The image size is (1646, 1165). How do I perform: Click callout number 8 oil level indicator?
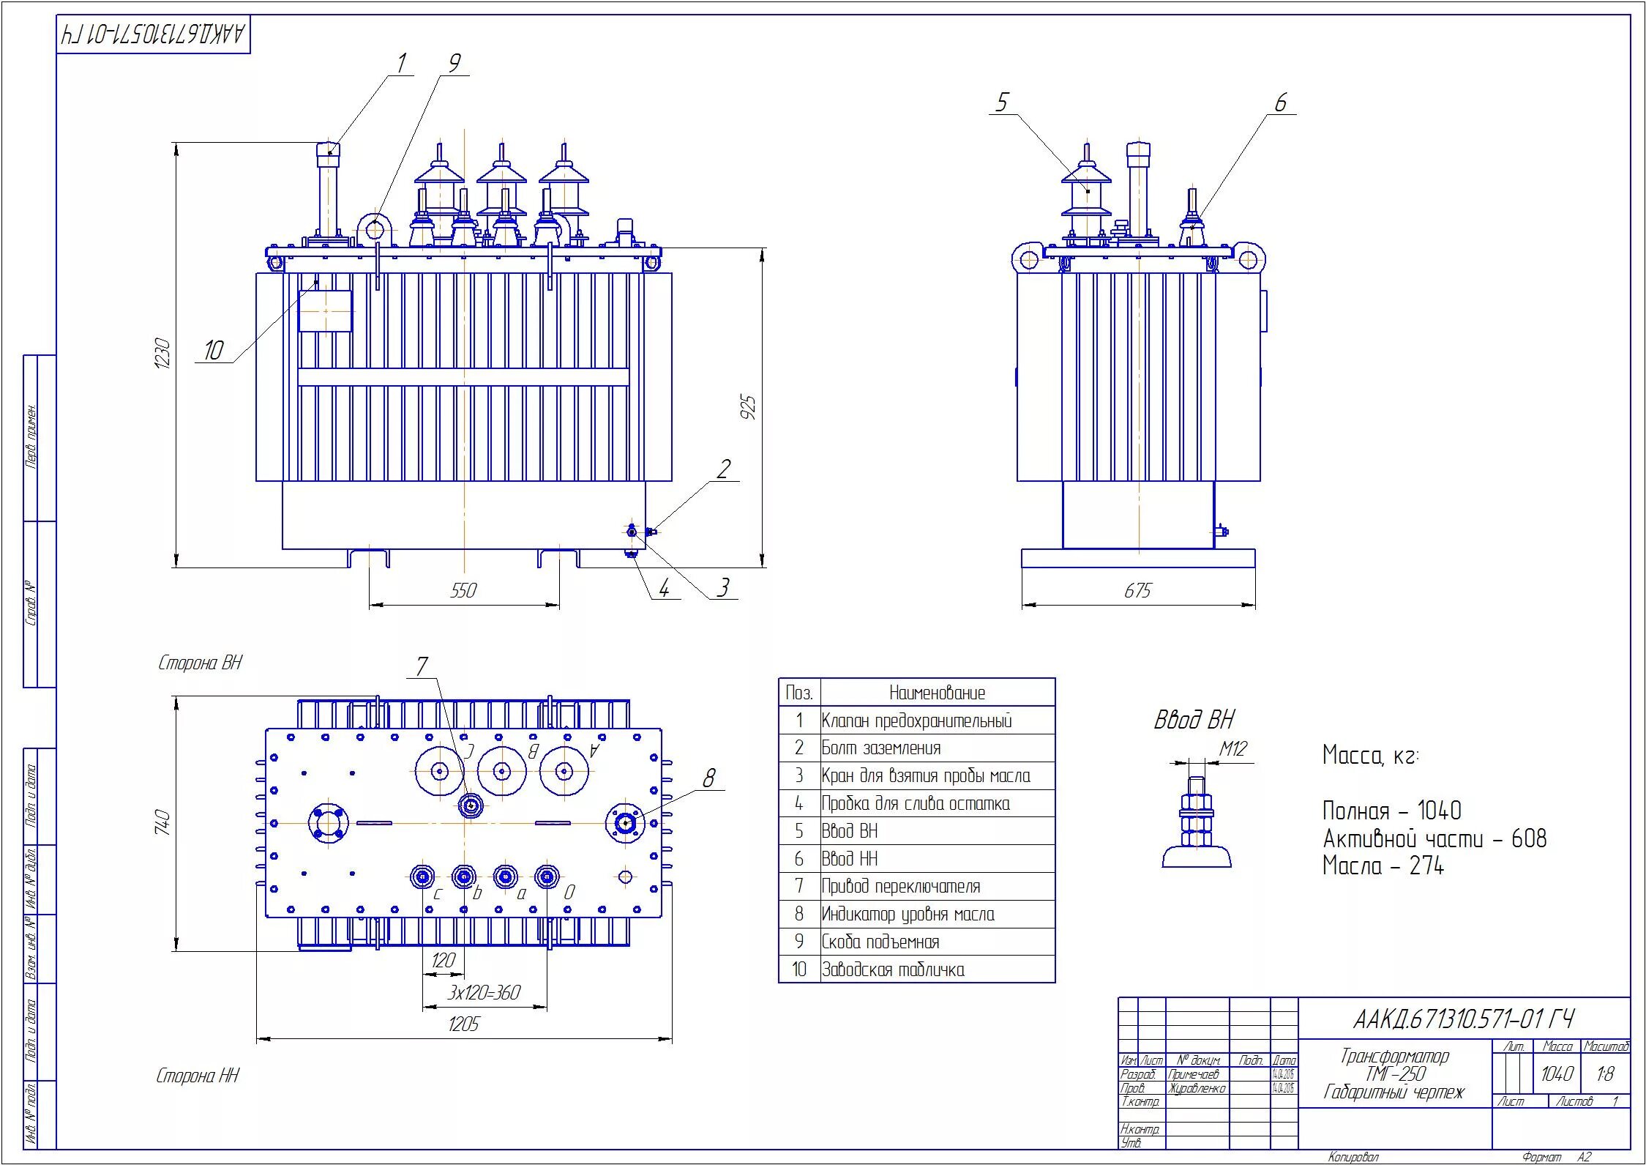pyautogui.click(x=708, y=778)
